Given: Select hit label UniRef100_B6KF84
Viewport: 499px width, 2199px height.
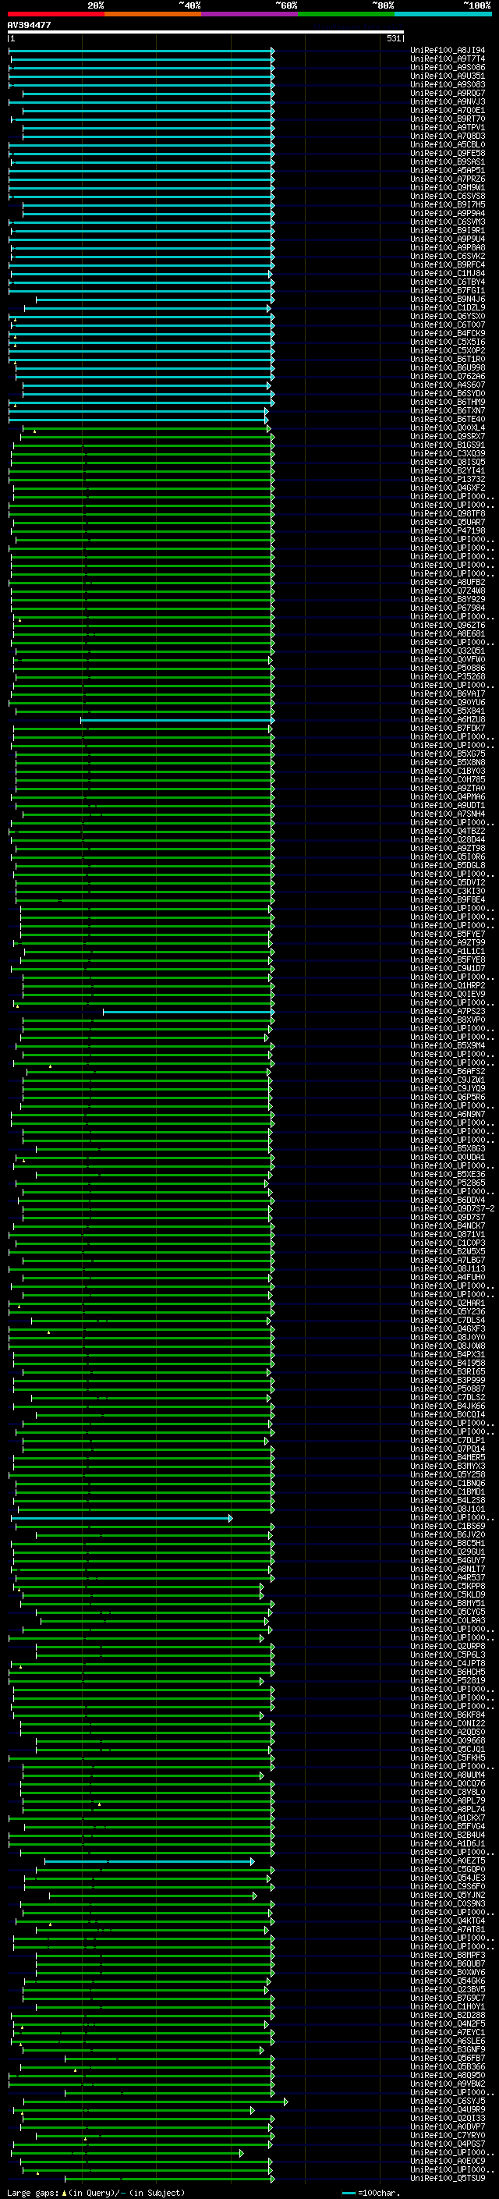Looking at the screenshot, I should click(x=448, y=1714).
